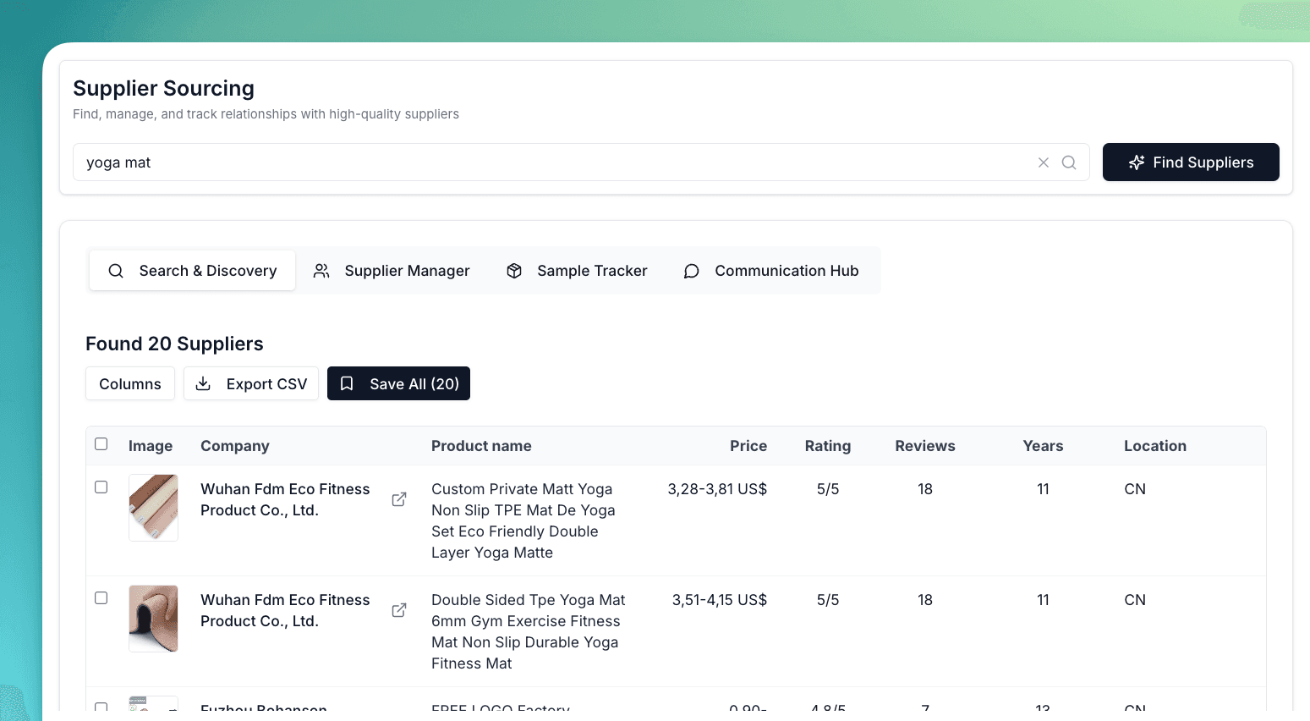Image resolution: width=1310 pixels, height=721 pixels.
Task: Click the chat bubble icon on Communication Hub
Action: coord(691,270)
